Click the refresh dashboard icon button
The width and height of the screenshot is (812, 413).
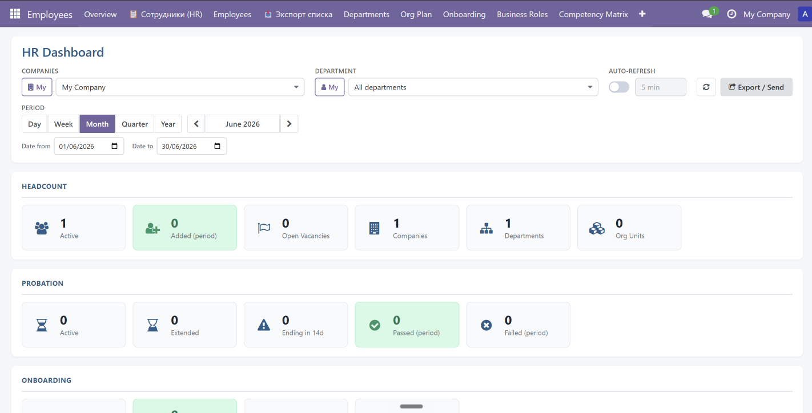[706, 87]
